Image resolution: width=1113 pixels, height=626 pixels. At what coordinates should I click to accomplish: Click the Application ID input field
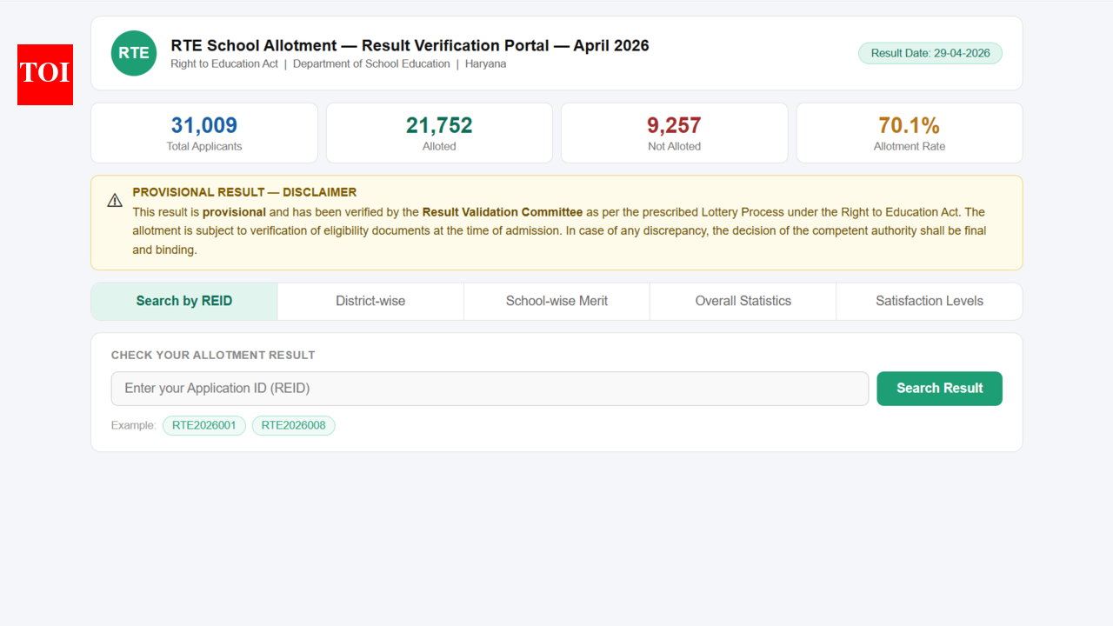pyautogui.click(x=490, y=389)
